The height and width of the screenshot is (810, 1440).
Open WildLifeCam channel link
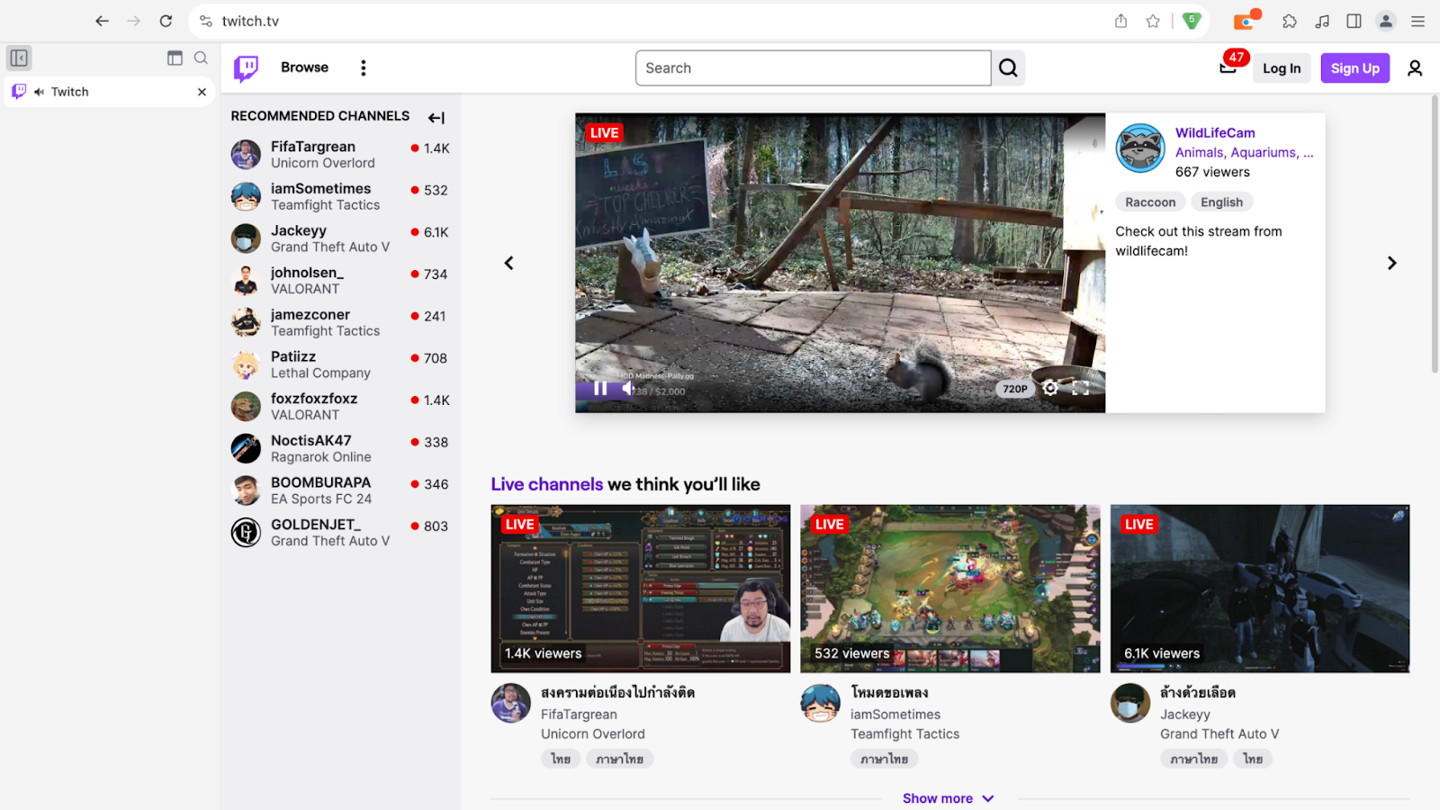tap(1215, 132)
